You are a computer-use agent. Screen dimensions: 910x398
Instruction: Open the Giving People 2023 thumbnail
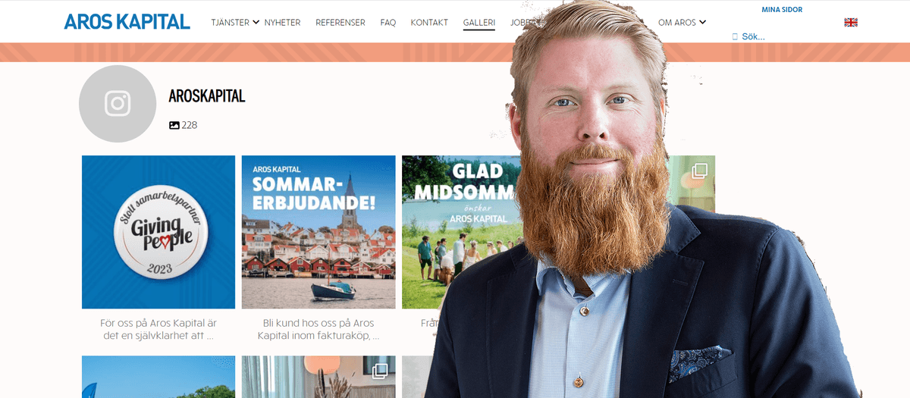coord(158,232)
